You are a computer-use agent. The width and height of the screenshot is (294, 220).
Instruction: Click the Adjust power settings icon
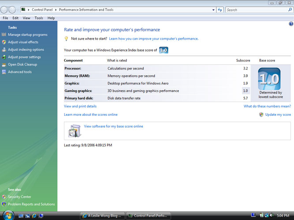click(x=4, y=57)
